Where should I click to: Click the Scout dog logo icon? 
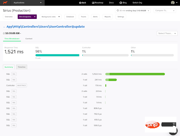(x=5, y=3)
